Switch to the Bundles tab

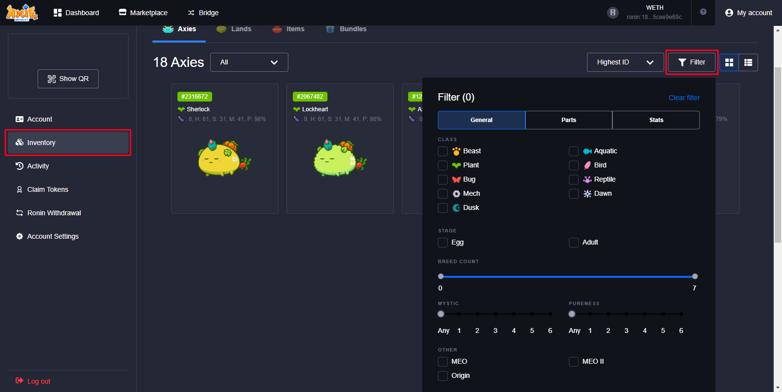(346, 29)
